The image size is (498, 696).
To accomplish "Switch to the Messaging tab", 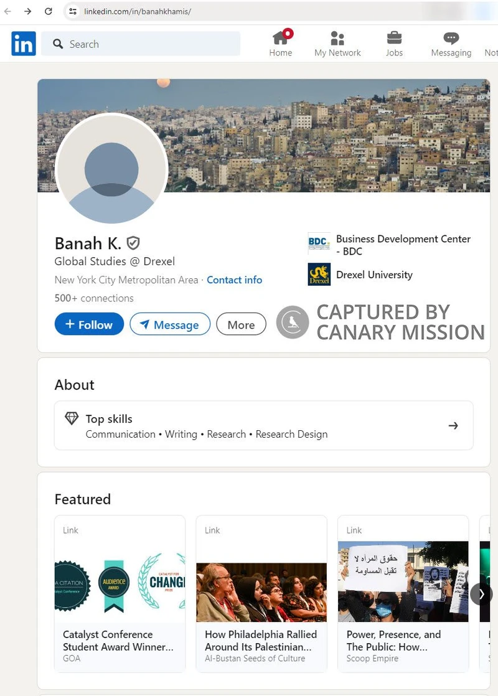I will click(x=451, y=42).
